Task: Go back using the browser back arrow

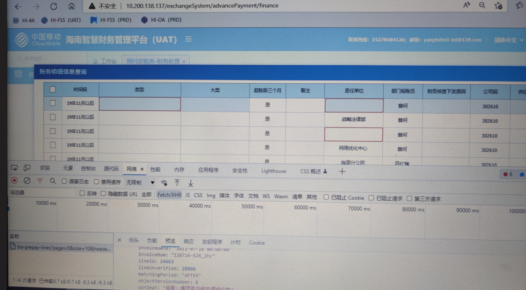Action: [18, 6]
